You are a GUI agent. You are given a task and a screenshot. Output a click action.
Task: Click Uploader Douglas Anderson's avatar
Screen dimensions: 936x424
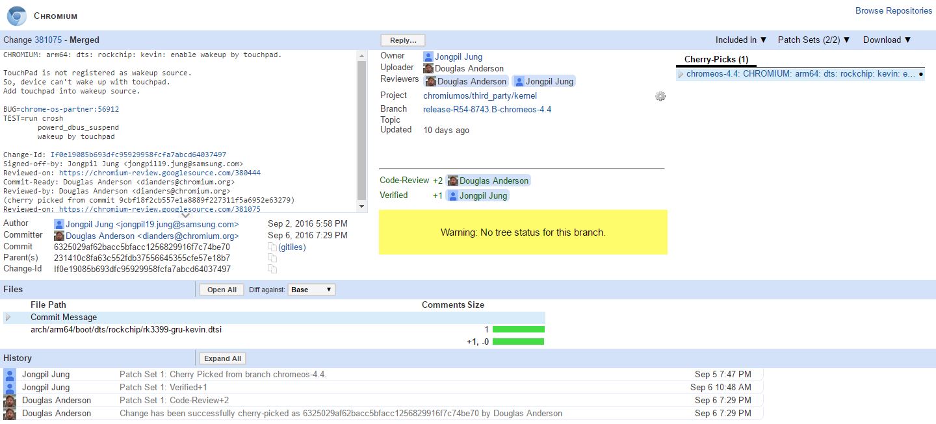point(428,68)
